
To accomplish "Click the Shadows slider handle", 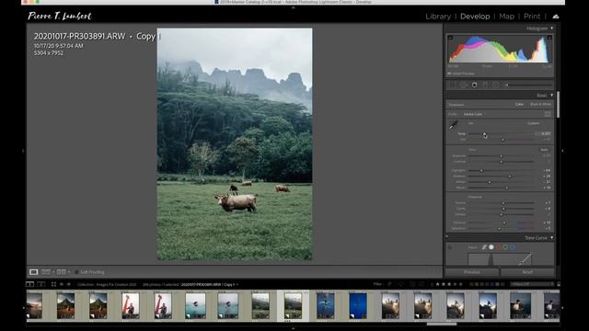I will click(x=510, y=177).
